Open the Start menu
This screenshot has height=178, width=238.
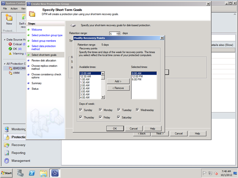tap(7, 173)
